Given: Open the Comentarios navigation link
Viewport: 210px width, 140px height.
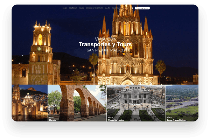Looking at the screenshot, I should pyautogui.click(x=116, y=7).
